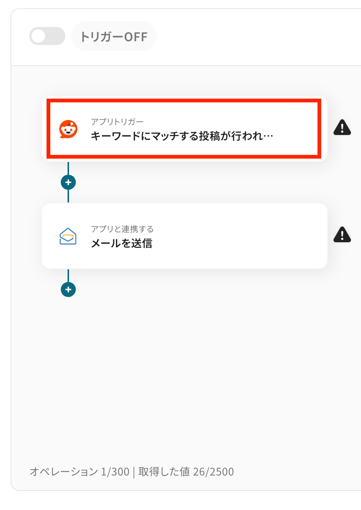
Task: Click the mail envelope app icon
Action: tap(68, 236)
